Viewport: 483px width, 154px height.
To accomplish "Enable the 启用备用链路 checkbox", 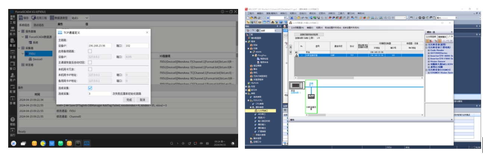I will [90, 51].
